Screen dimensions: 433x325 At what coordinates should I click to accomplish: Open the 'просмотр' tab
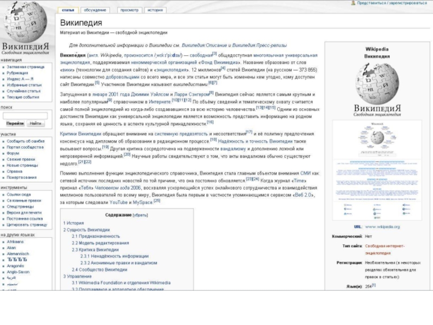pos(129,10)
